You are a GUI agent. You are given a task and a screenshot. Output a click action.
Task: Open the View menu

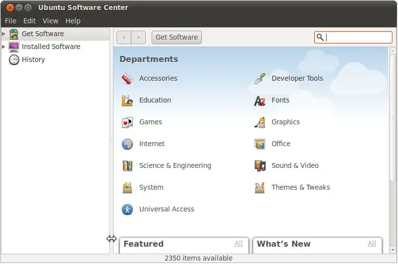50,21
